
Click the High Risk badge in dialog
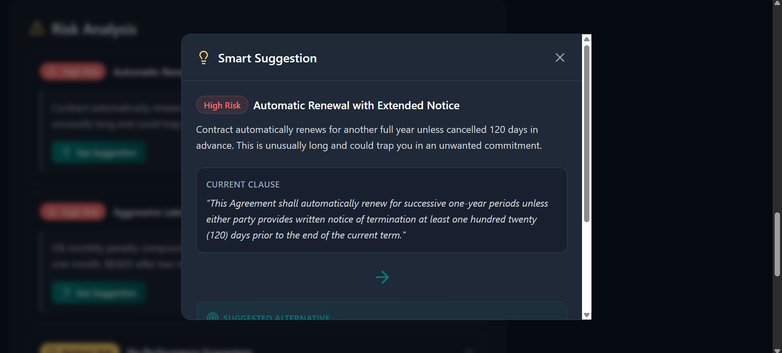point(222,105)
